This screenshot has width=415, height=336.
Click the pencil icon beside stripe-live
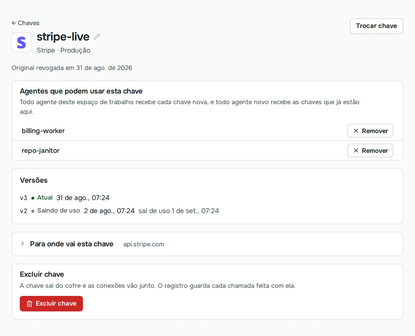coord(97,37)
